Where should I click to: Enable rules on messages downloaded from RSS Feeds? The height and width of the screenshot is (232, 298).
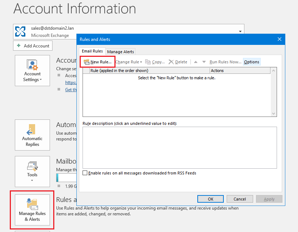pyautogui.click(x=85, y=173)
